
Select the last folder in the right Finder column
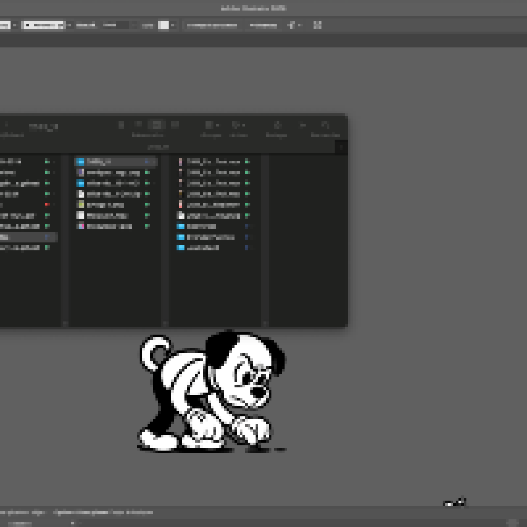click(202, 248)
